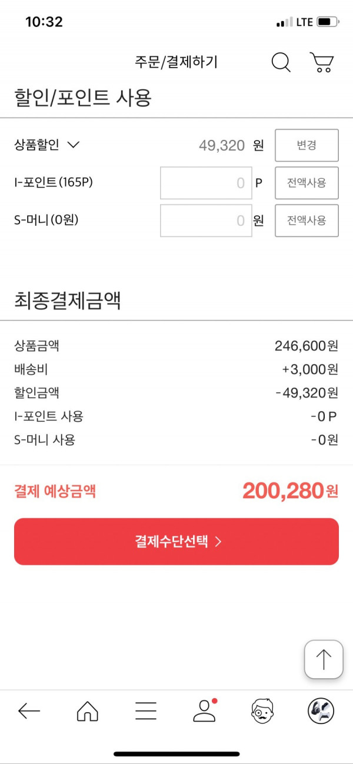Open hamburger menu in bottom bar
The width and height of the screenshot is (353, 764).
146,711
